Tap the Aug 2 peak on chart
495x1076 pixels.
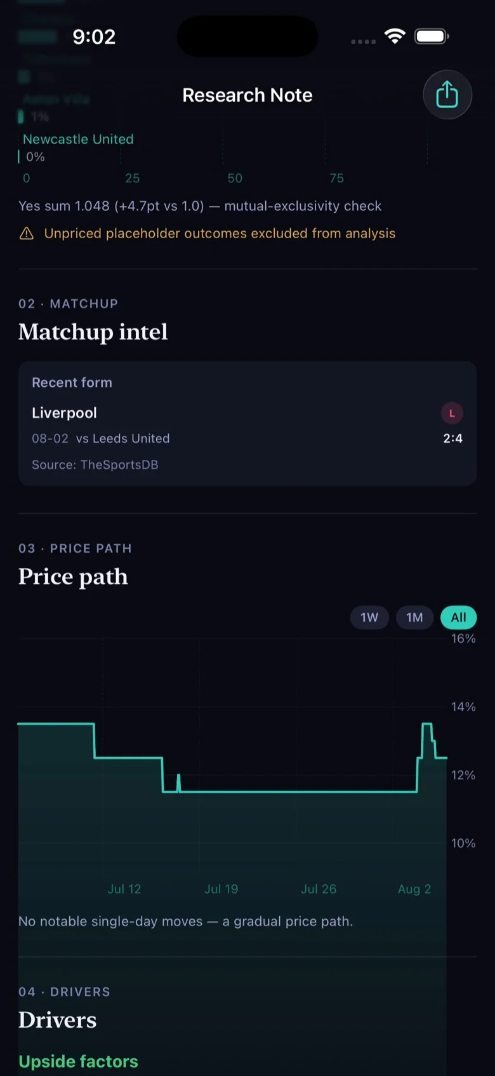point(427,724)
